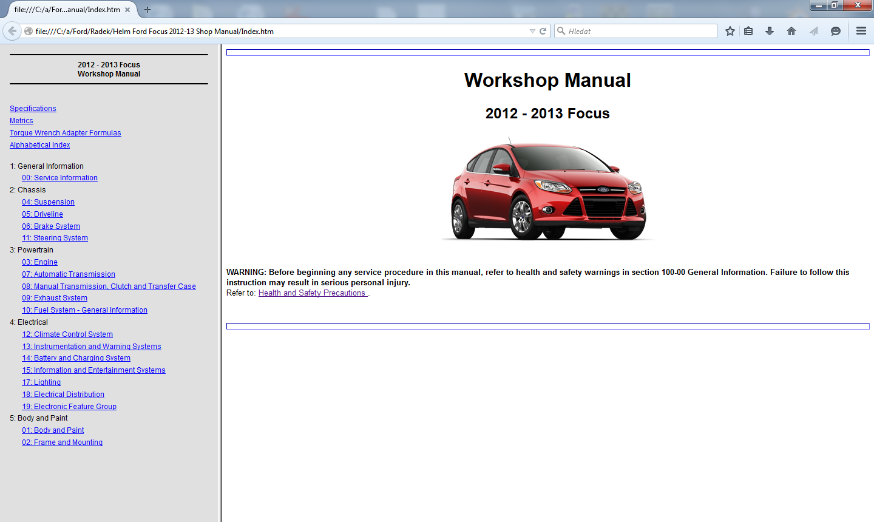Open the 06: Brake System section
Viewport: 874px width, 522px height.
tap(51, 226)
